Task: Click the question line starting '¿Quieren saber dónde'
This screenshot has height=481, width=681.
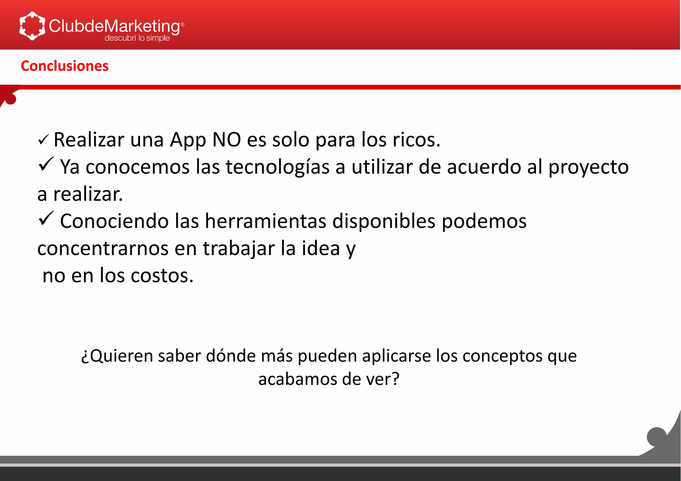Action: (329, 356)
